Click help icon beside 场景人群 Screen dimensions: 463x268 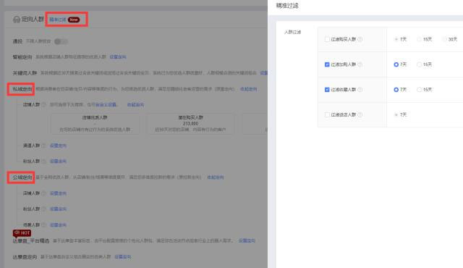point(43,225)
